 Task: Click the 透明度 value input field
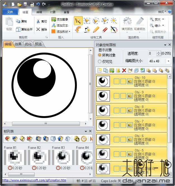point(152,53)
